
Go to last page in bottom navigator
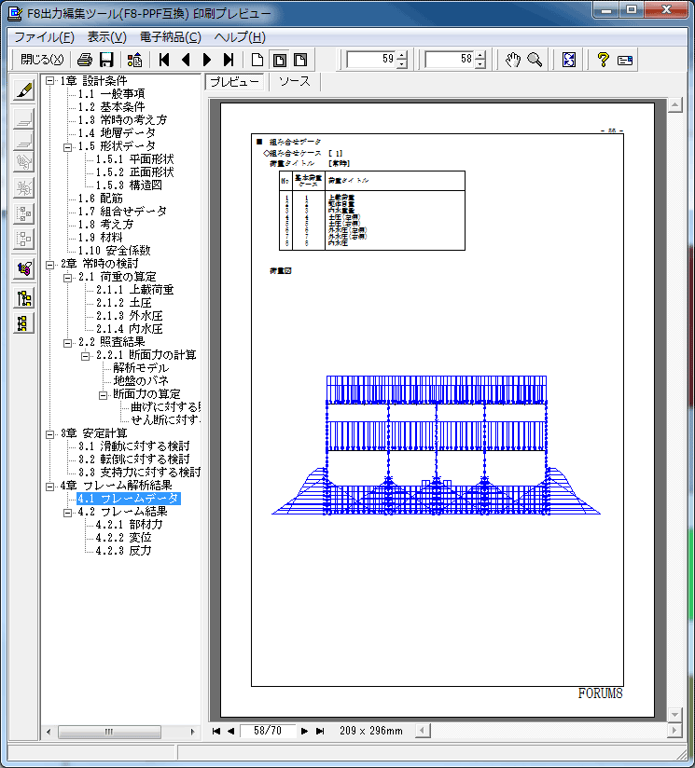pos(320,732)
